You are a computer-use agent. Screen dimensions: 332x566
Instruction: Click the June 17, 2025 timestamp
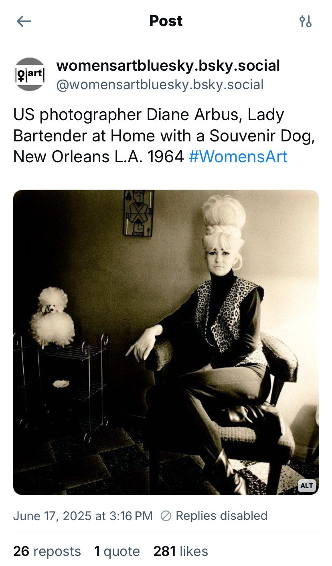pyautogui.click(x=83, y=516)
